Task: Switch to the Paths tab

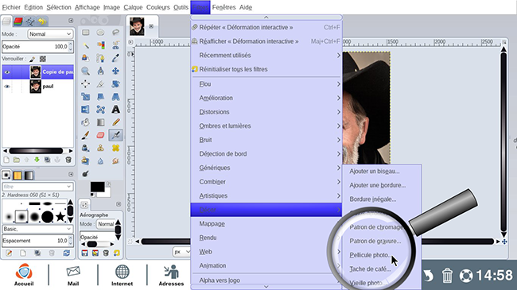Action: (30, 21)
